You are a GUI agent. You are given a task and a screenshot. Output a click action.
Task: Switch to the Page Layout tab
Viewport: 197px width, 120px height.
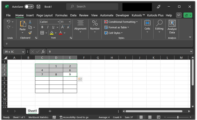click(x=44, y=15)
